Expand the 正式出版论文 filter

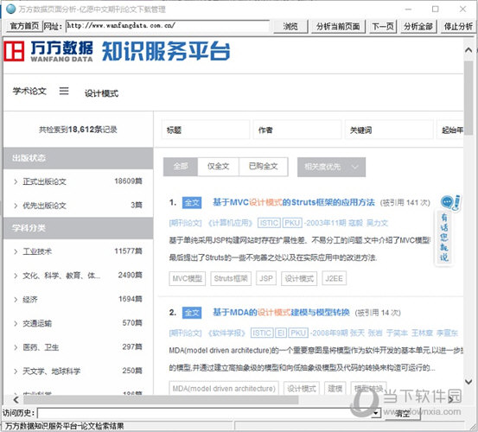click(x=16, y=182)
